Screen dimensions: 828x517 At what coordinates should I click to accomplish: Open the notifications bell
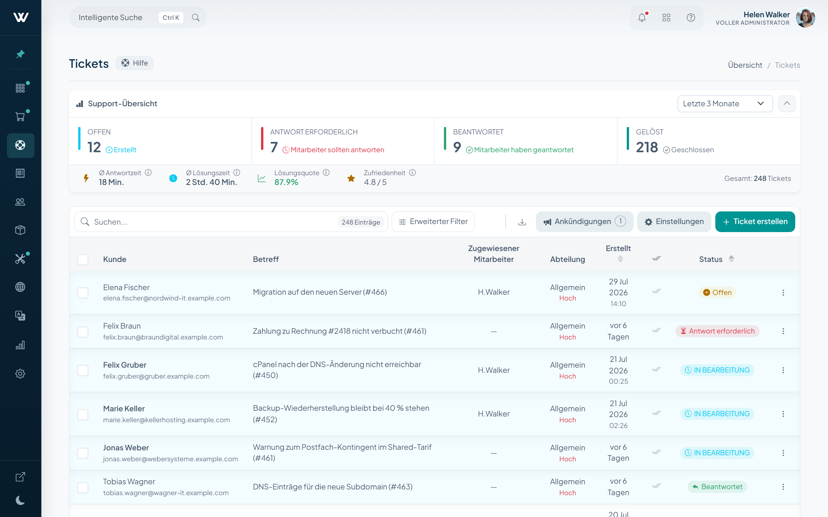[x=642, y=18]
